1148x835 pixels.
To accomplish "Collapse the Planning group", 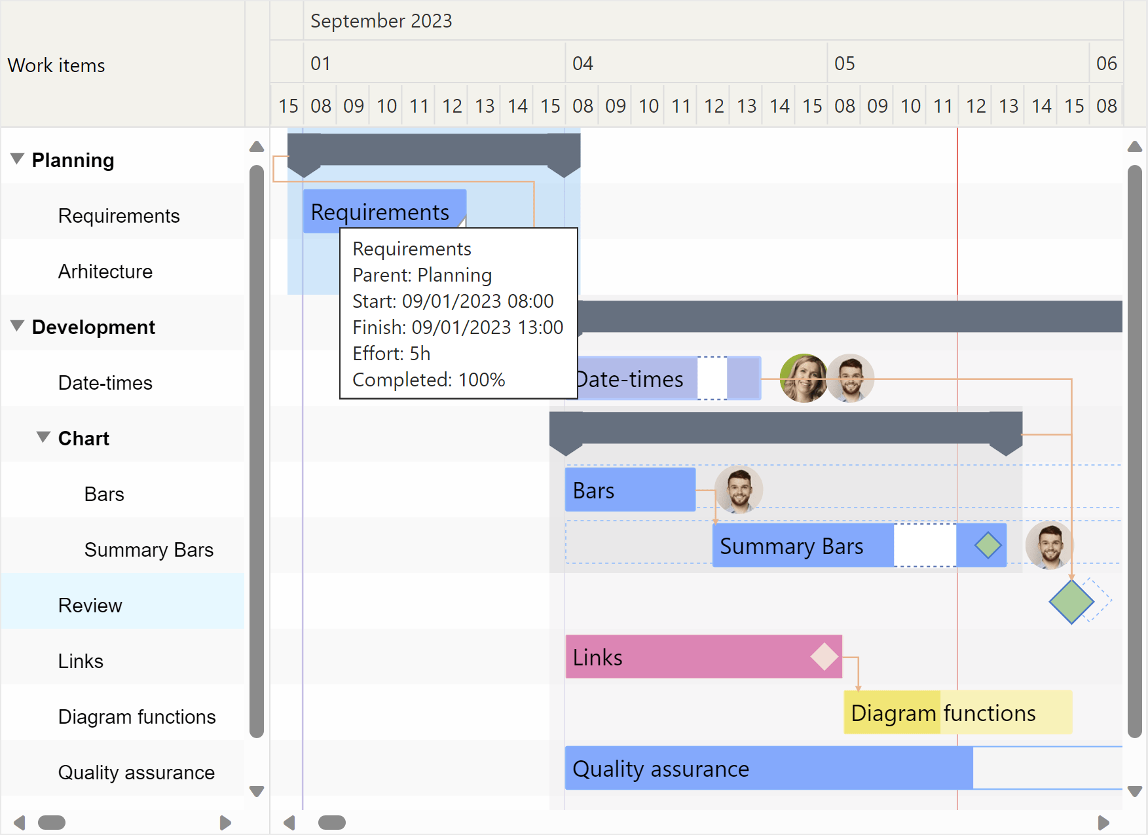I will tap(16, 159).
